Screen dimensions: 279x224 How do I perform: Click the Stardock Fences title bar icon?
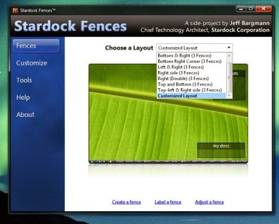coord(15,10)
